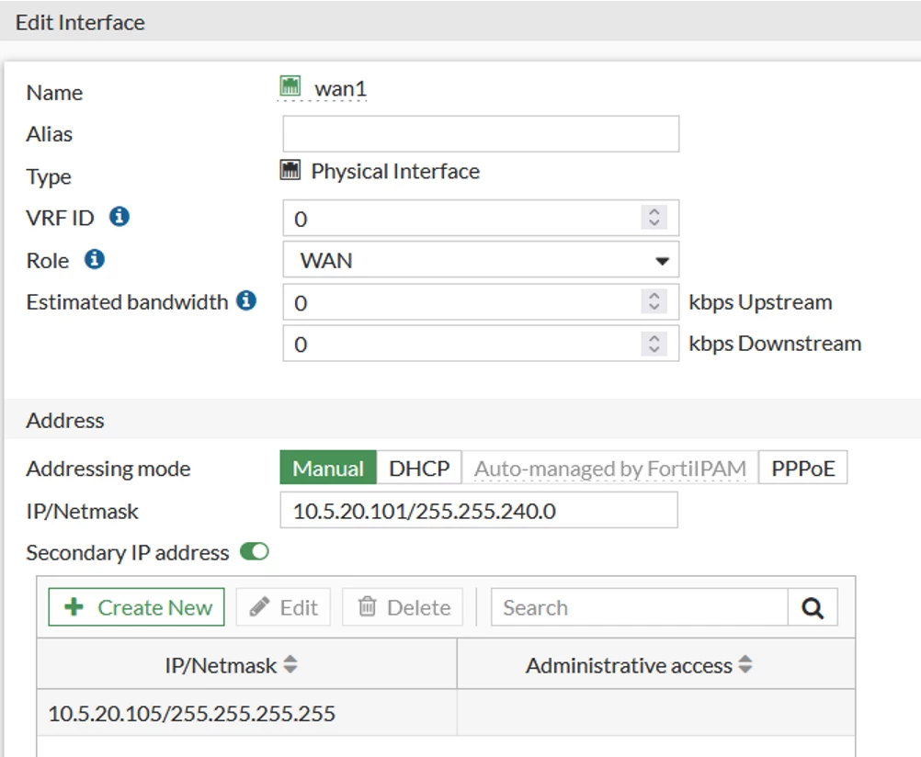
Task: Click the Administrative access column header
Action: (x=656, y=664)
